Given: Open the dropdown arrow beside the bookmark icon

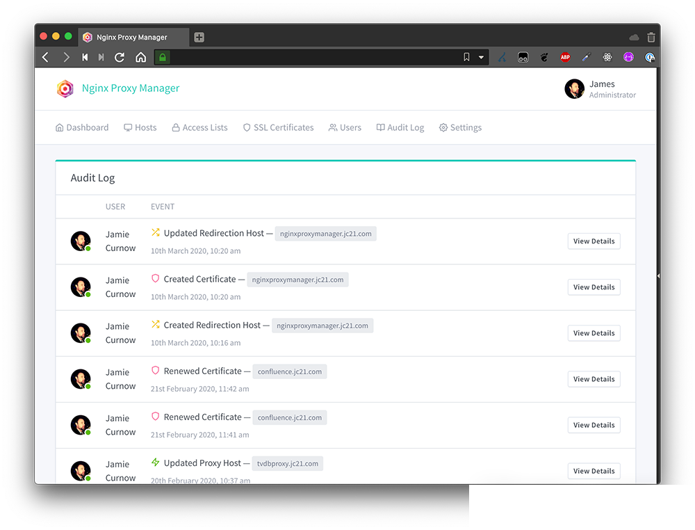Looking at the screenshot, I should pos(481,57).
